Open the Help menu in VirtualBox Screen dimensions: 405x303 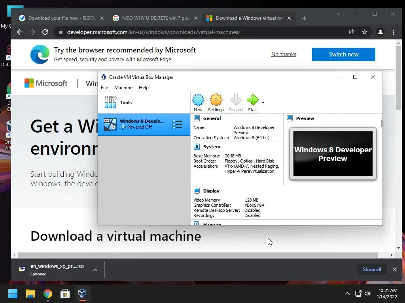(144, 88)
